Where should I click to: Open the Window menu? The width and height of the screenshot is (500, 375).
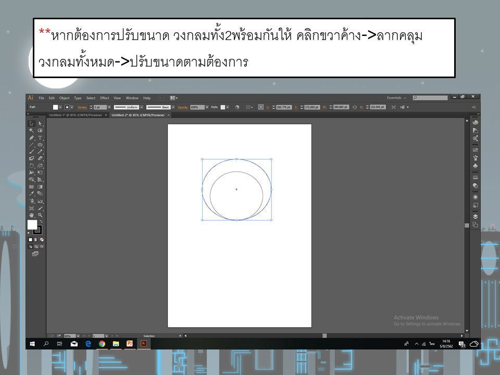132,98
